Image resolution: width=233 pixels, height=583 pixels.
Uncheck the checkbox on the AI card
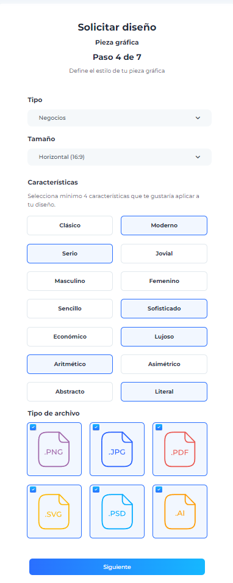(x=159, y=490)
